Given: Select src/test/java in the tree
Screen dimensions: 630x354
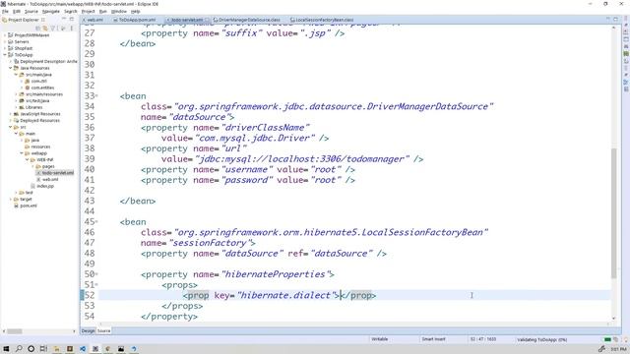Looking at the screenshot, I should (34, 100).
